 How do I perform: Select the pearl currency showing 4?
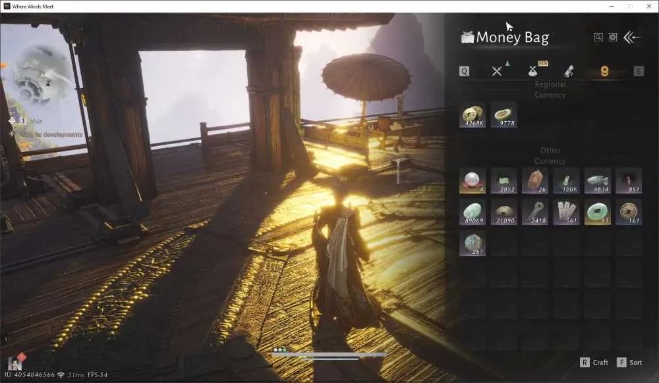(473, 181)
